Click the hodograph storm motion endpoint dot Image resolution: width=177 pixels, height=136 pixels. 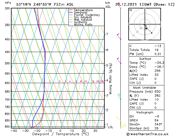click(152, 33)
